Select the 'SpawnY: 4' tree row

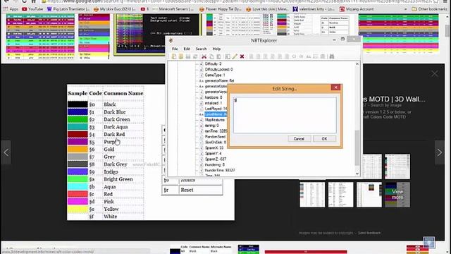213,154
